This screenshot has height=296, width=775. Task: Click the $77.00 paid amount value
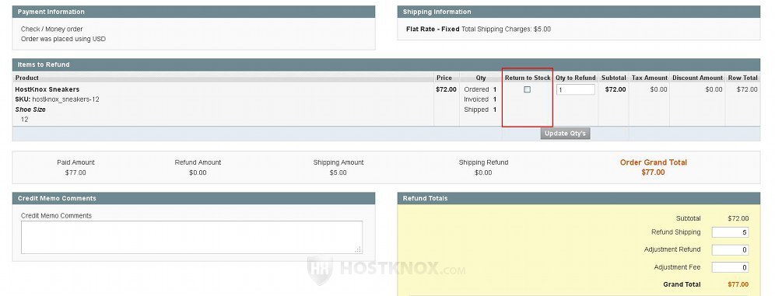(75, 172)
